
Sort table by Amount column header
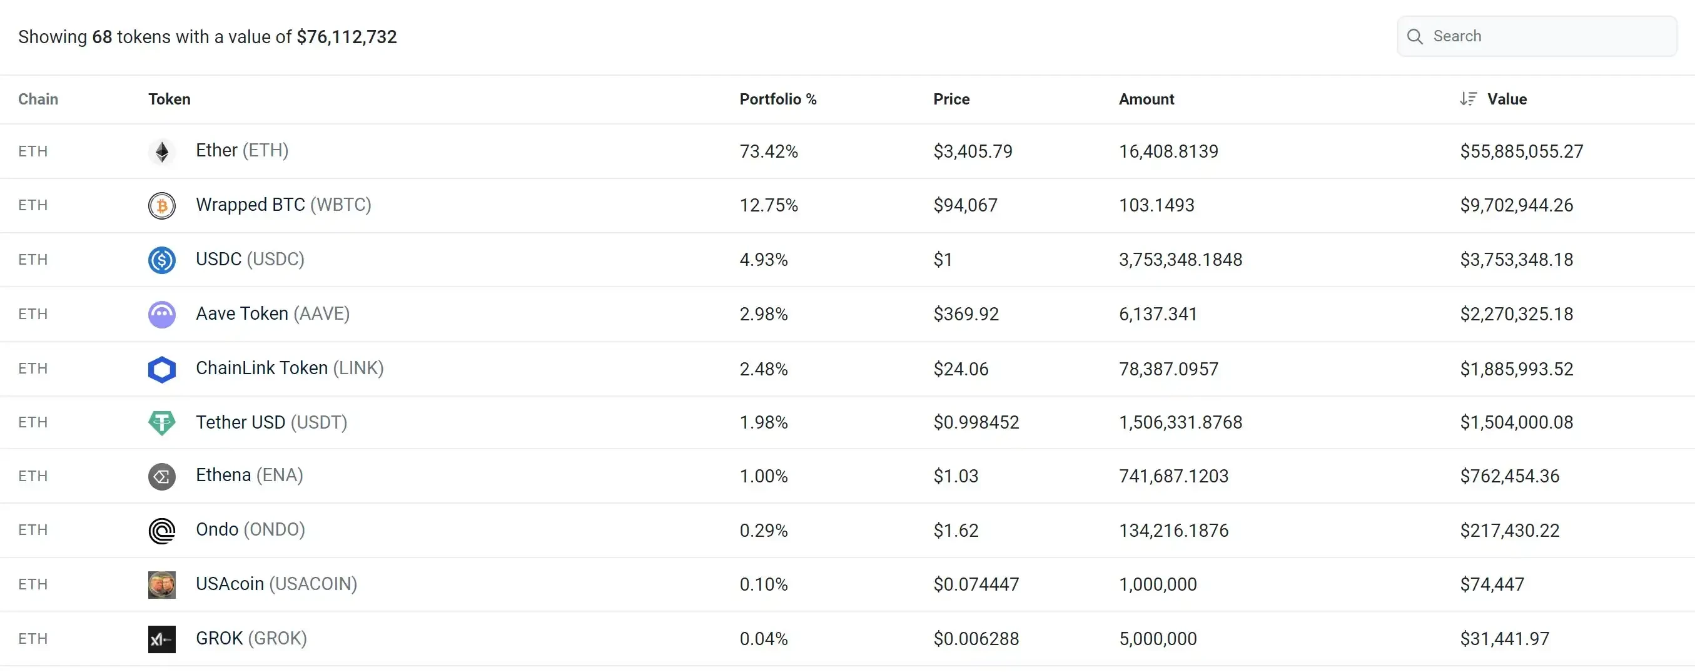point(1146,99)
